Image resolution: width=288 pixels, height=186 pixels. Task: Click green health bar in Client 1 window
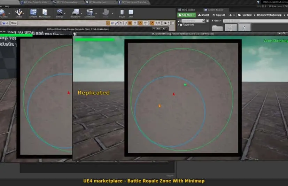click(x=95, y=39)
